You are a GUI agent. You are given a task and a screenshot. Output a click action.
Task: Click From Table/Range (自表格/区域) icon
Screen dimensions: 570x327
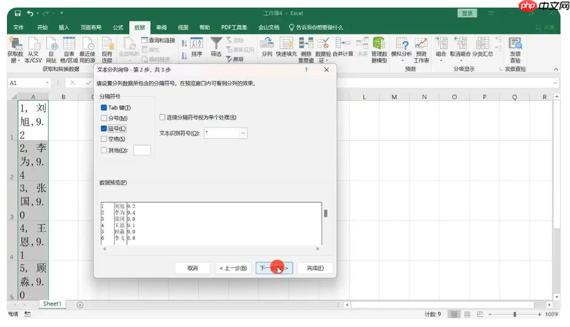click(69, 50)
